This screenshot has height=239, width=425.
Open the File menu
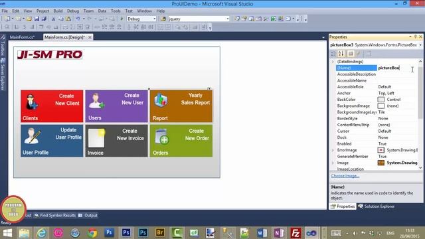tap(5, 11)
